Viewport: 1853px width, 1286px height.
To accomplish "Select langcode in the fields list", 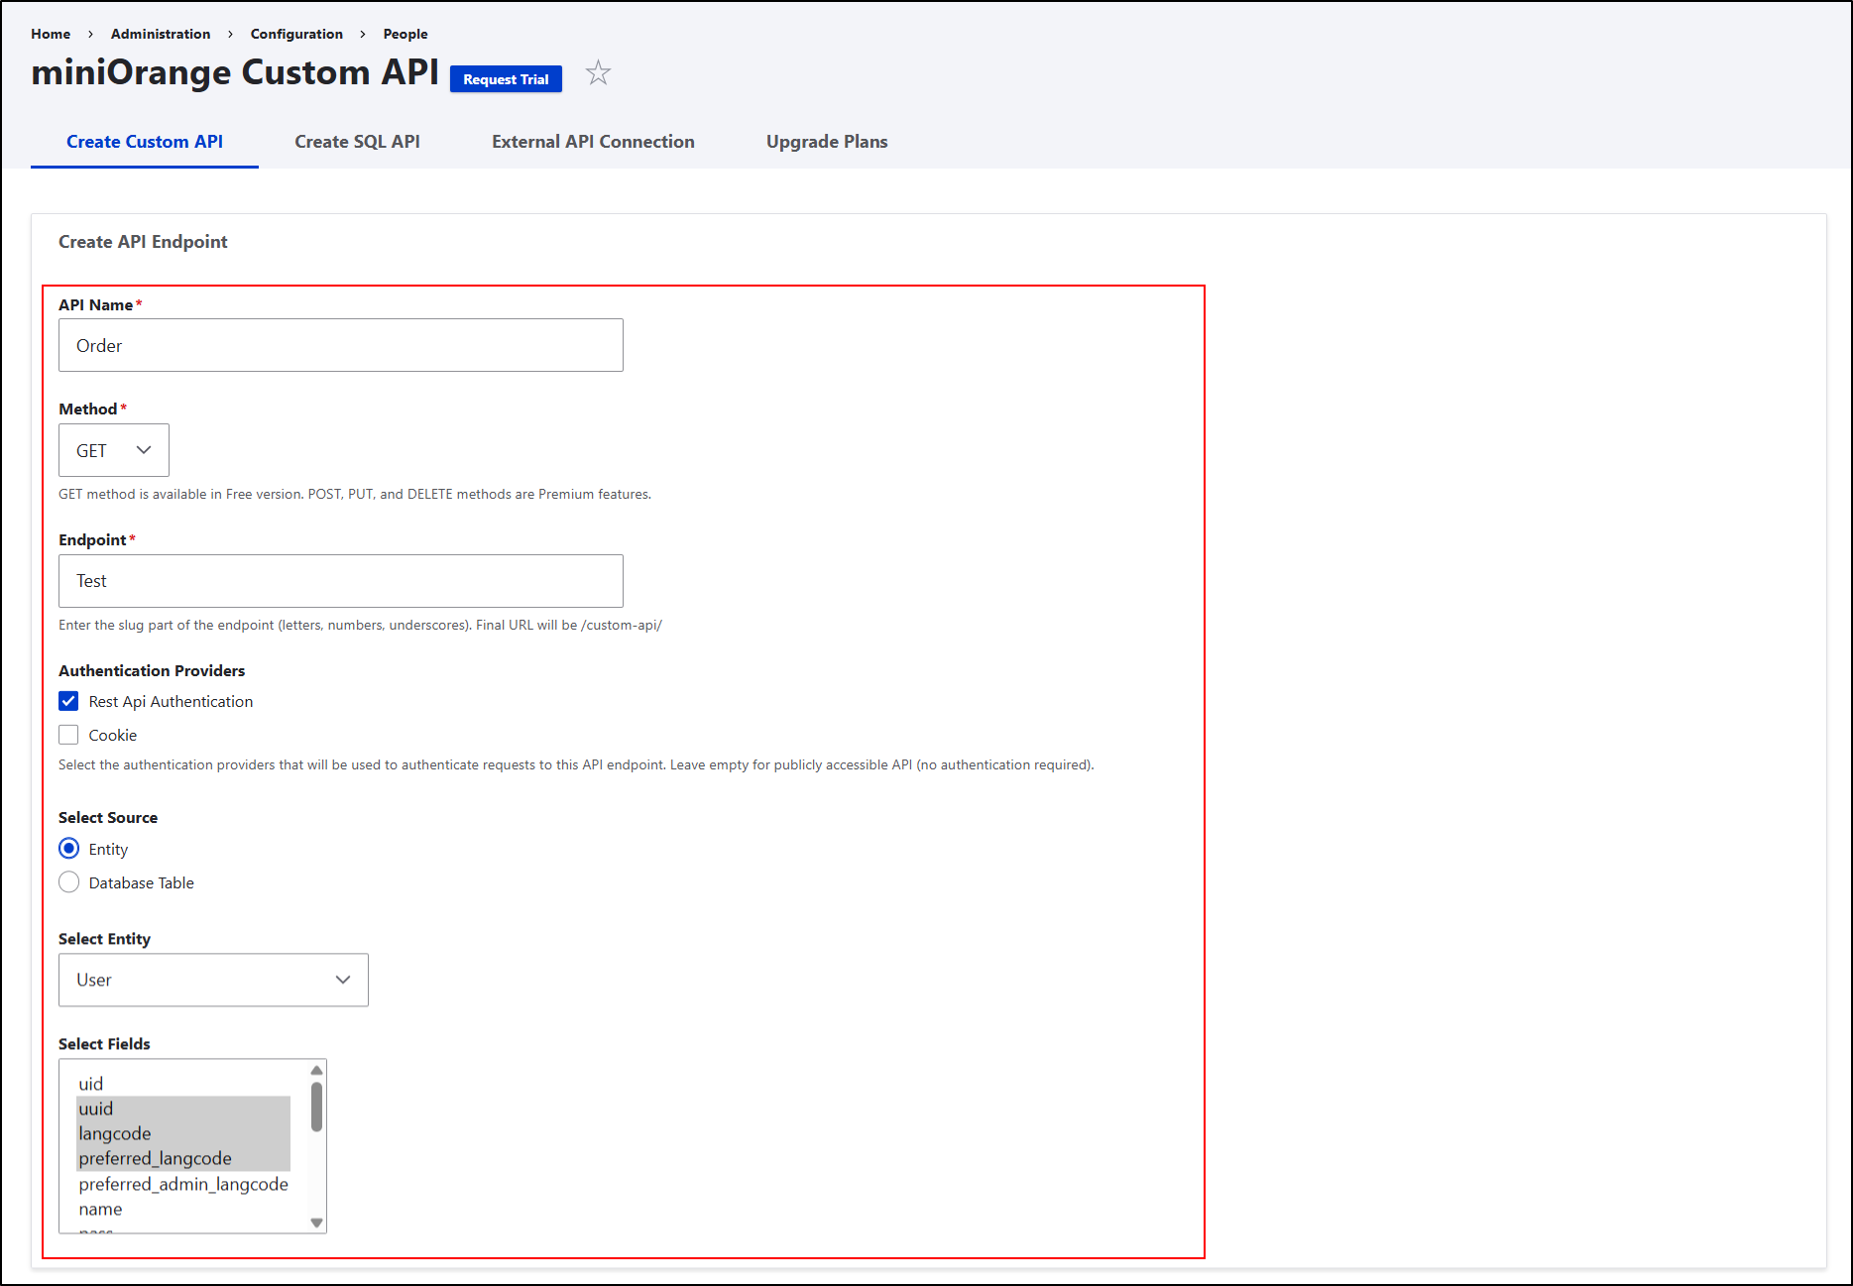I will click(183, 1133).
